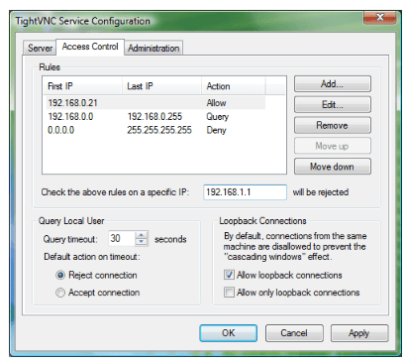Screen dimensions: 406x362
Task: Click the First IP column header
Action: pyautogui.click(x=82, y=86)
